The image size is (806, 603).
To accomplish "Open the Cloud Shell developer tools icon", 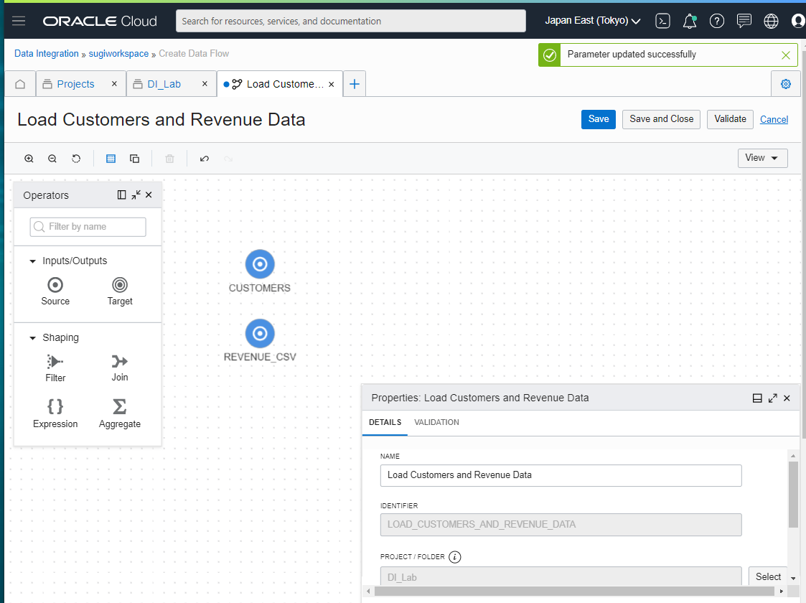I will pyautogui.click(x=662, y=21).
